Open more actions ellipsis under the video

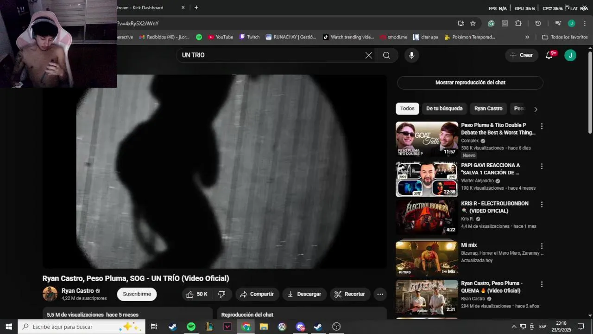(x=380, y=294)
